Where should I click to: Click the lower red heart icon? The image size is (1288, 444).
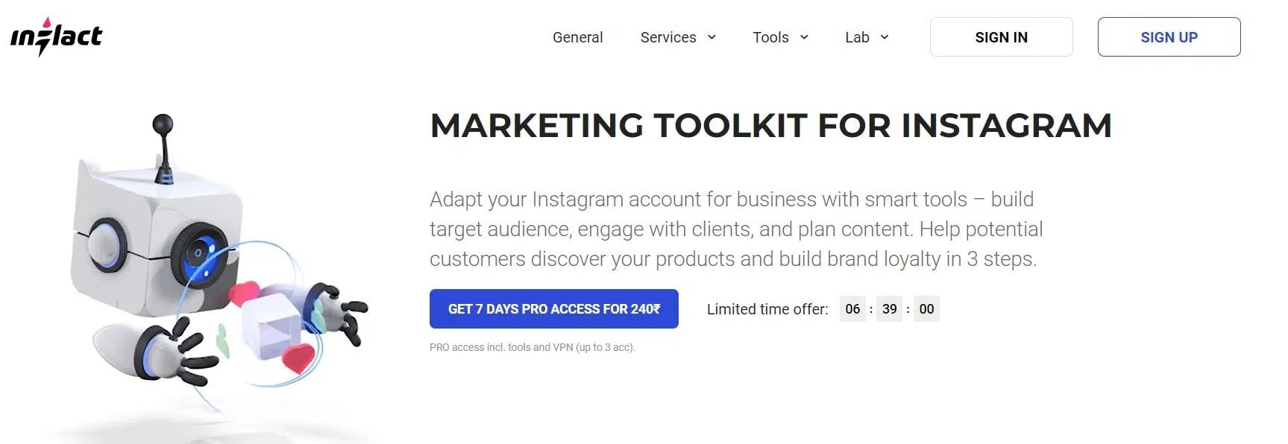point(299,358)
